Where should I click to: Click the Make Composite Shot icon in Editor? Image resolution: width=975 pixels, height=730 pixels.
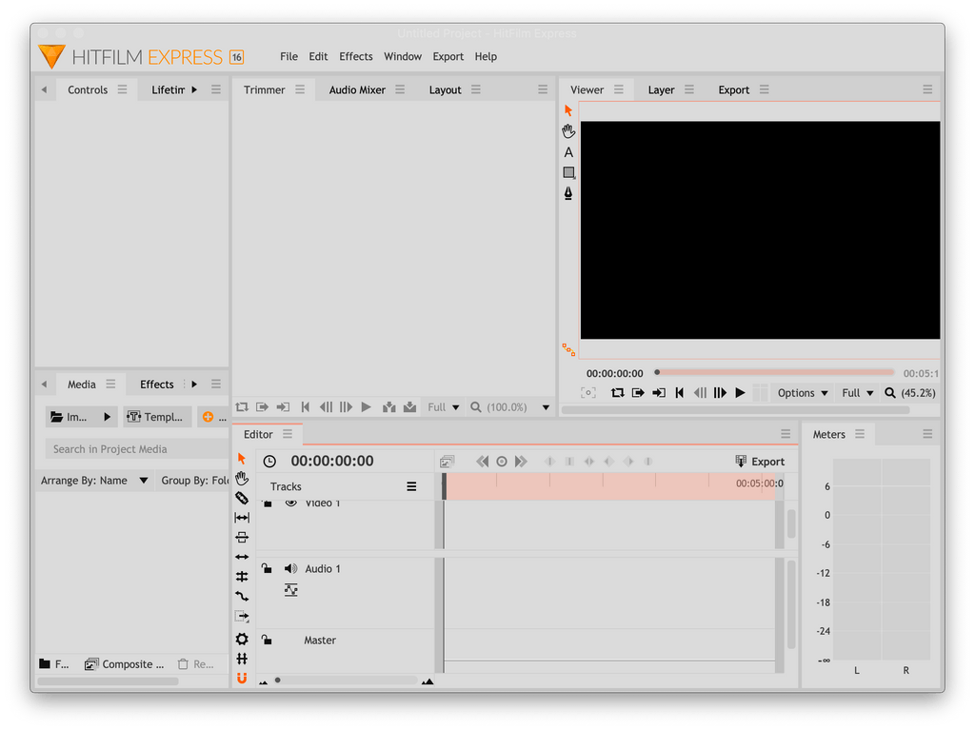[448, 462]
